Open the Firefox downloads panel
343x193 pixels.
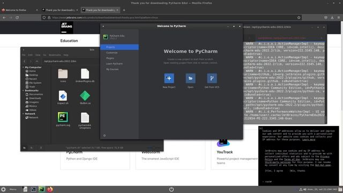(x=332, y=18)
